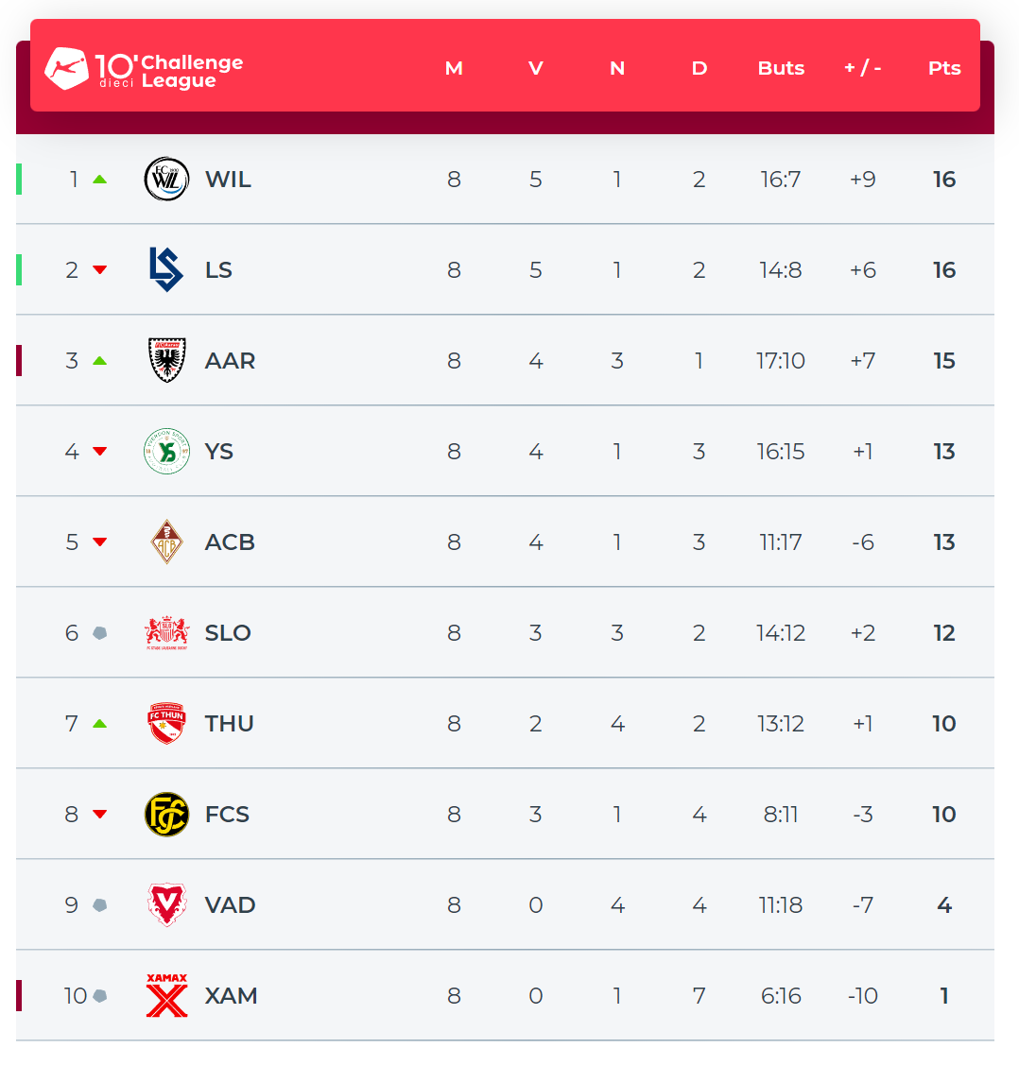This screenshot has width=1019, height=1066.
Task: Open the dieci Challenge League logo
Action: tap(144, 69)
